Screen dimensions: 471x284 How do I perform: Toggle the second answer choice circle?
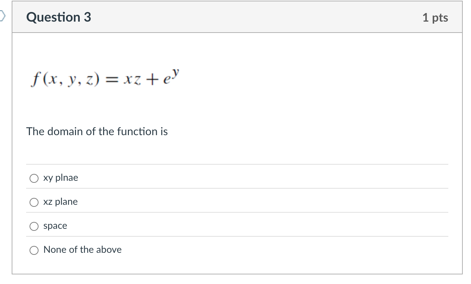pos(34,202)
